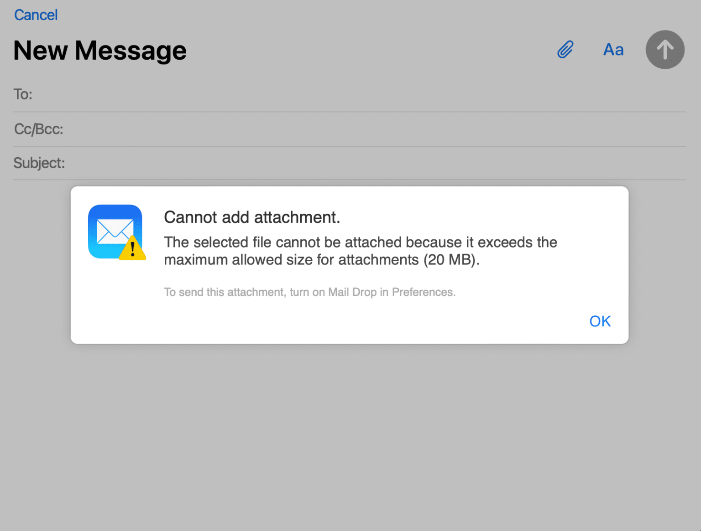Dismiss the alert with OK
This screenshot has height=531, width=701.
coord(600,321)
